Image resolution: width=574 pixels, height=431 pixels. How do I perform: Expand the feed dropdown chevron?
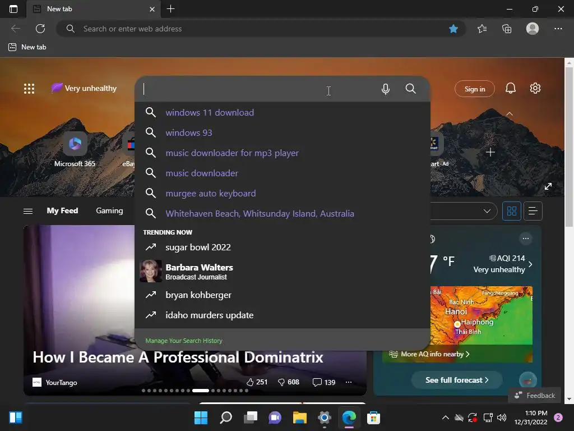pyautogui.click(x=487, y=211)
